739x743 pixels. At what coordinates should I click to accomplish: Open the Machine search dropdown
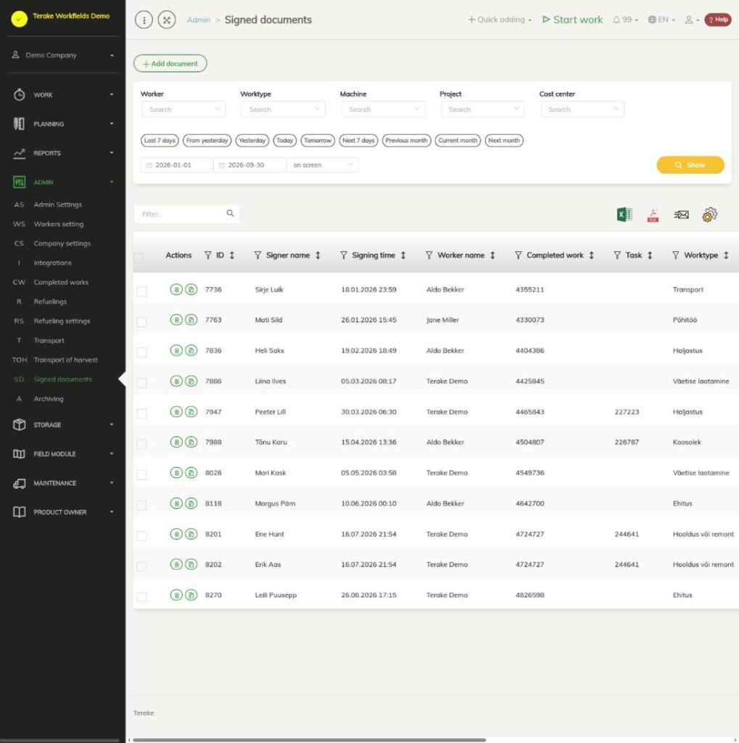pos(383,110)
